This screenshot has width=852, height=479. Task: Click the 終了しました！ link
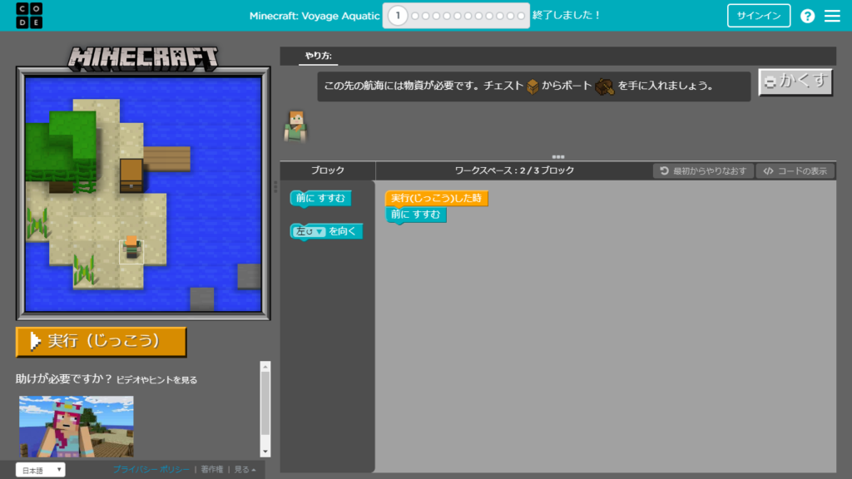point(566,15)
